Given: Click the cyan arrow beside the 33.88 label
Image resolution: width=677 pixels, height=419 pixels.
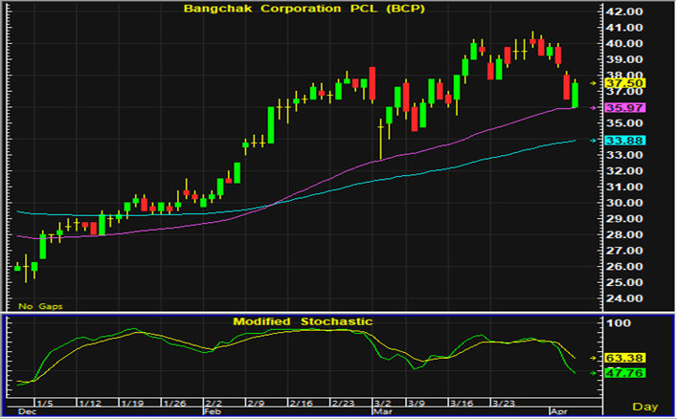Looking at the screenshot, I should pos(593,141).
